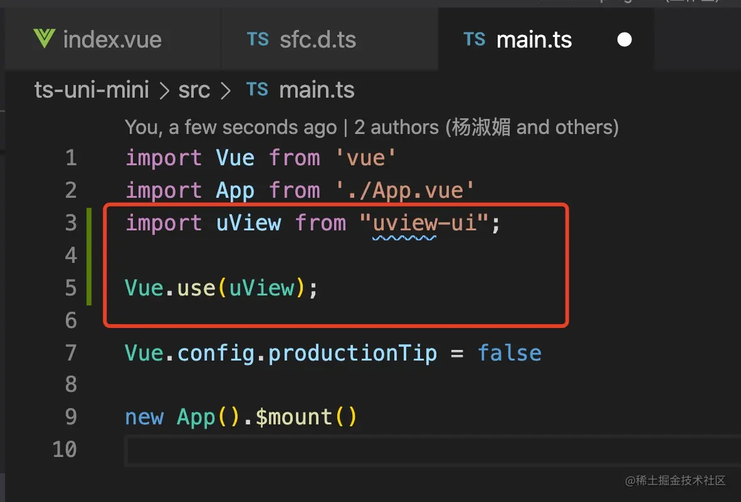Place cursor on empty line 10
Viewport: 741px width, 502px height.
coord(433,451)
